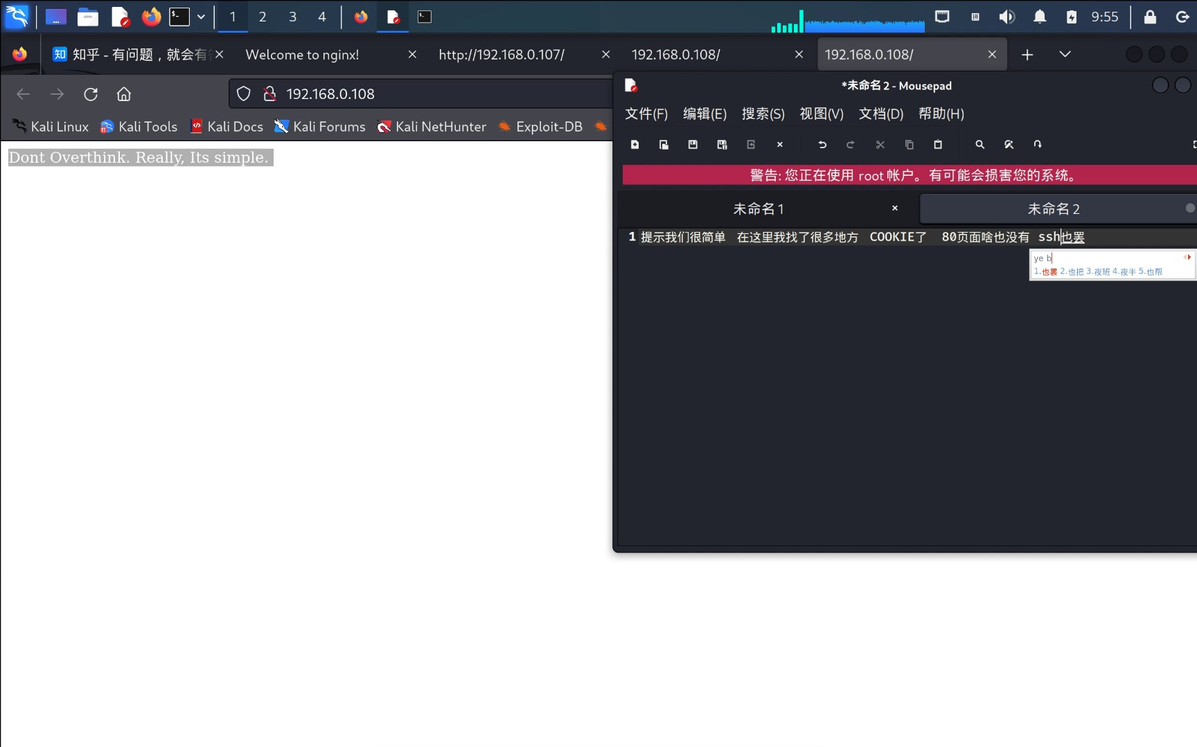This screenshot has width=1197, height=747.
Task: Go to the Firefox home page
Action: [124, 94]
